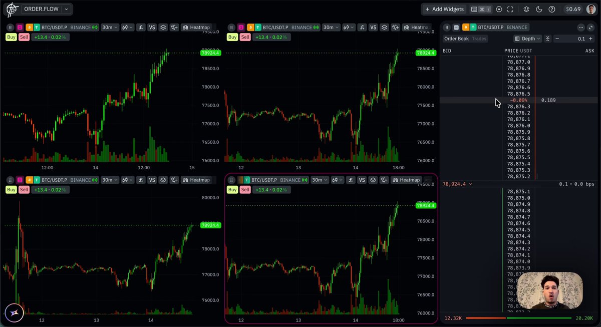Add an alert in the top-left chart toolbar
This screenshot has height=327, width=601.
pyautogui.click(x=174, y=27)
